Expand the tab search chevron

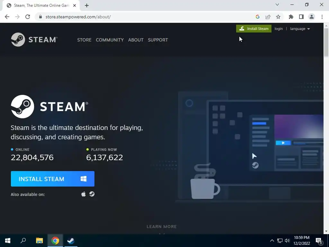pos(277,5)
